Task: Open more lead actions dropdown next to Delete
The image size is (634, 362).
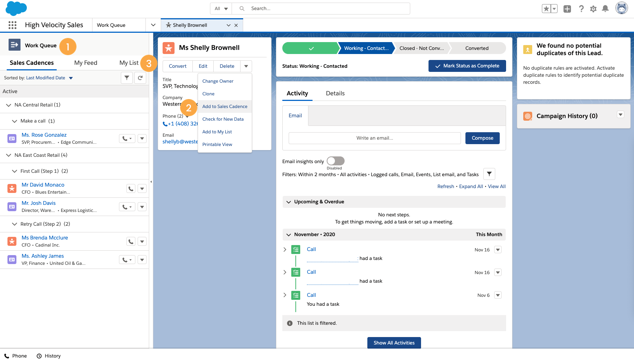Action: tap(246, 66)
